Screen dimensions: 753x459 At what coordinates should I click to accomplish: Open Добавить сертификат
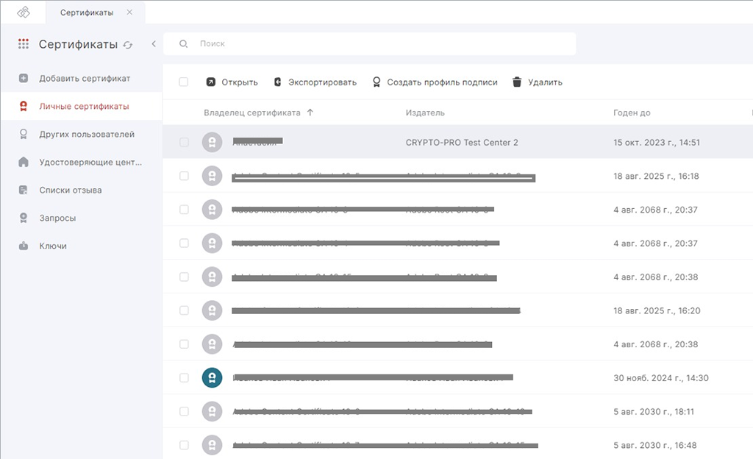(x=85, y=78)
